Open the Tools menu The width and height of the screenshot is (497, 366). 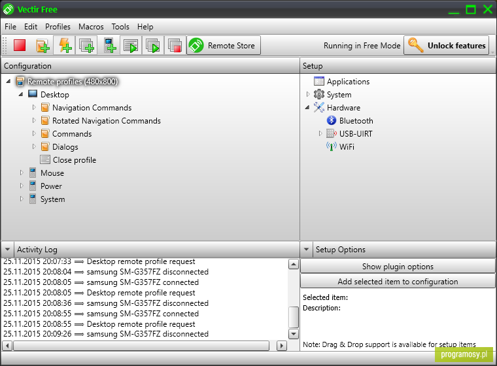[x=120, y=27]
